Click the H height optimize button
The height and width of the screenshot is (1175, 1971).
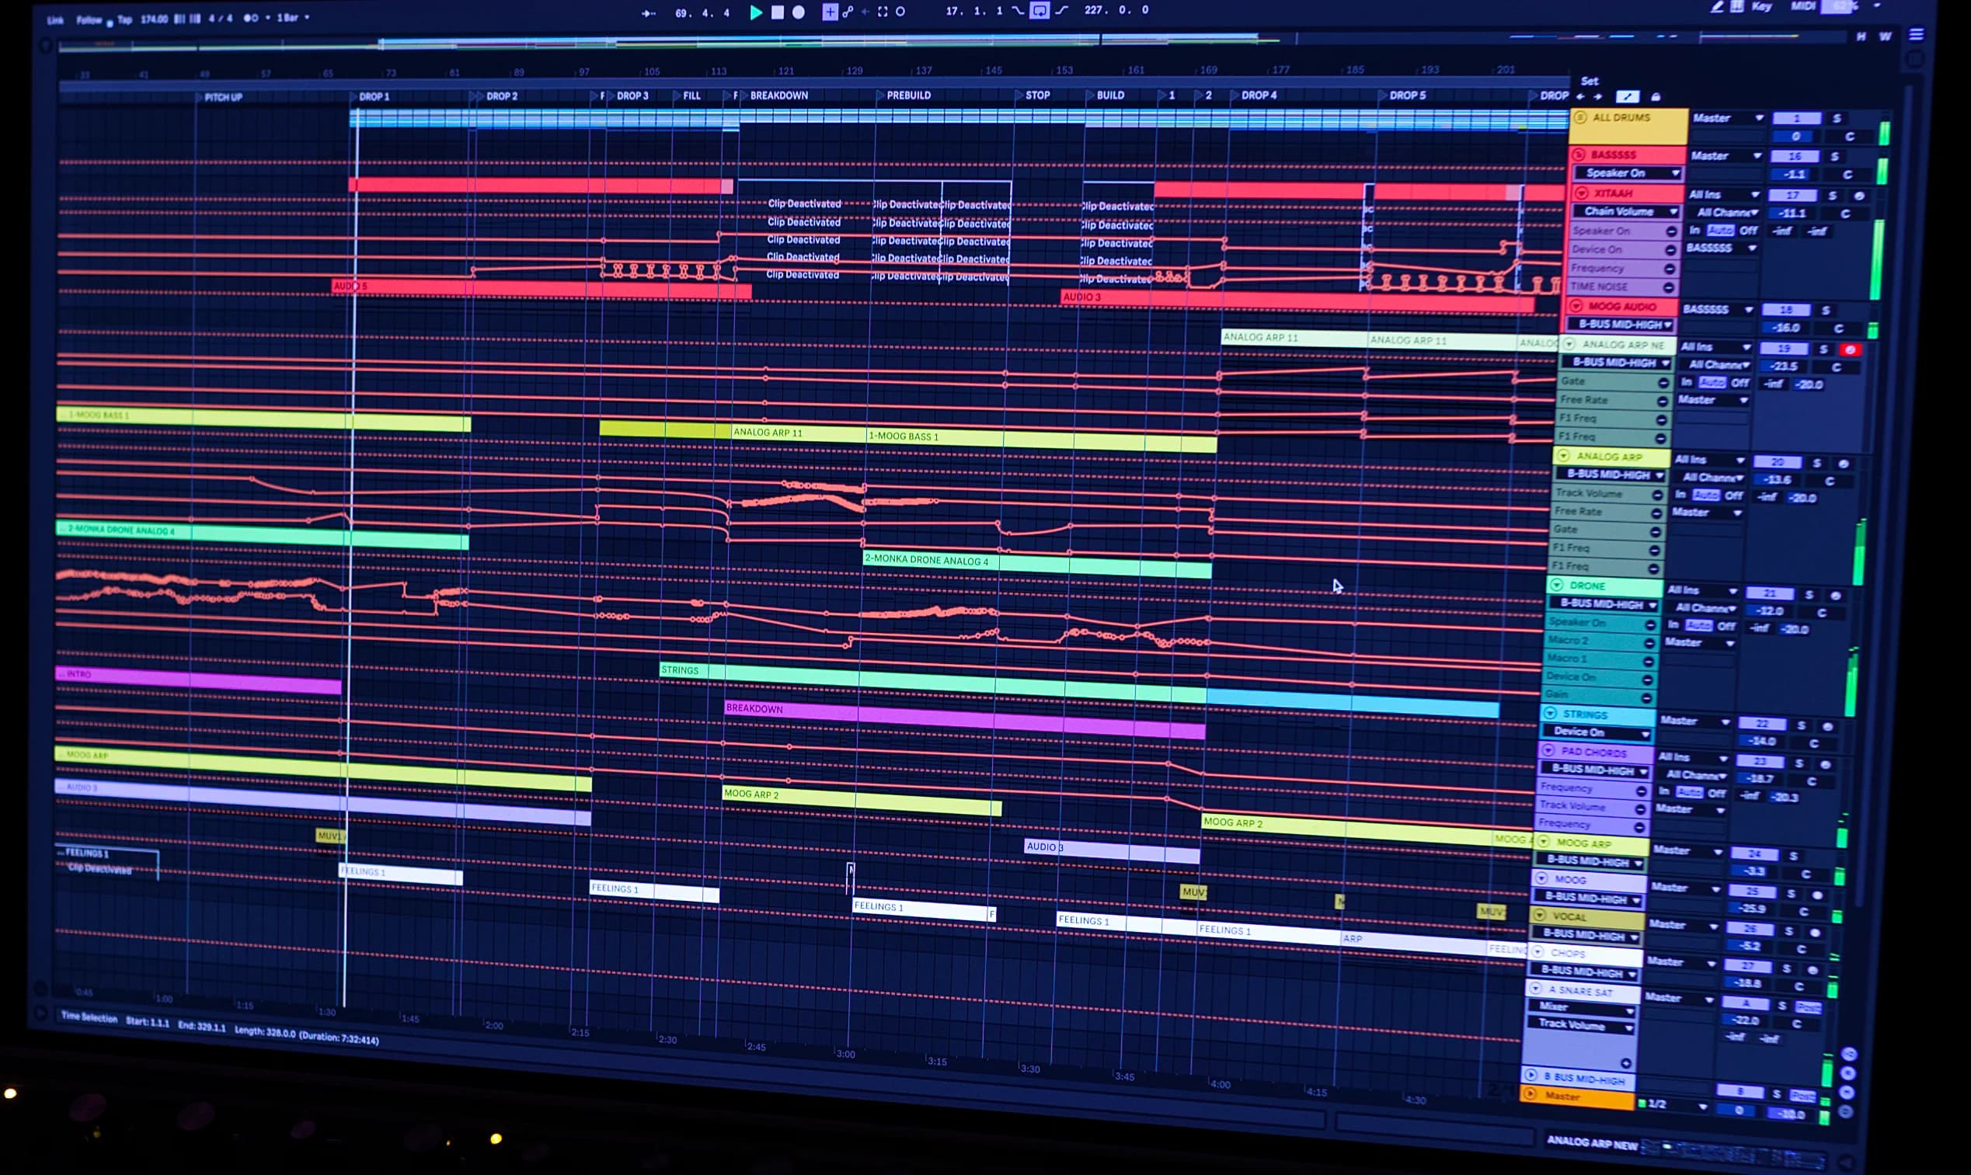(x=1860, y=37)
